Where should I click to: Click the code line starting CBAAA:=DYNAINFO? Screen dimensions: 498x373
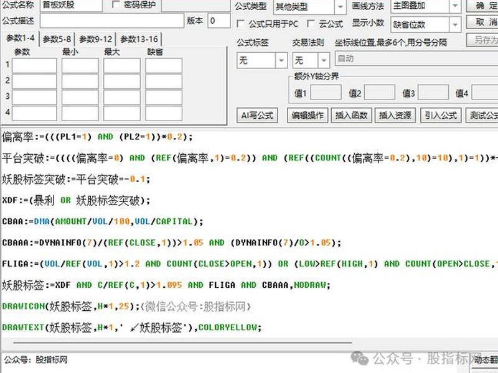172,242
